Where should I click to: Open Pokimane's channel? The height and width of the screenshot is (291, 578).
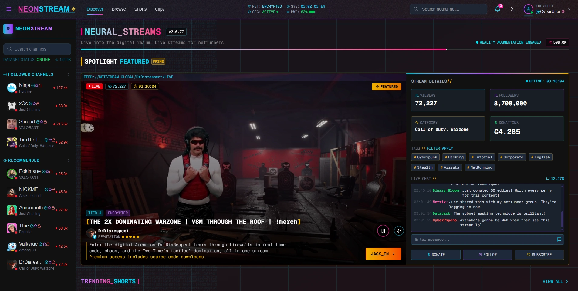coord(38,174)
